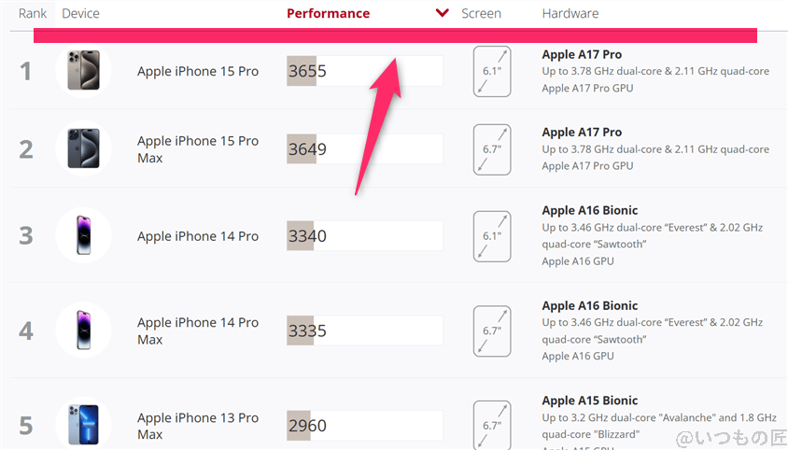Click the 6.7" screen icon for iPhone 13 Pro Max
This screenshot has height=450, width=788.
492,425
